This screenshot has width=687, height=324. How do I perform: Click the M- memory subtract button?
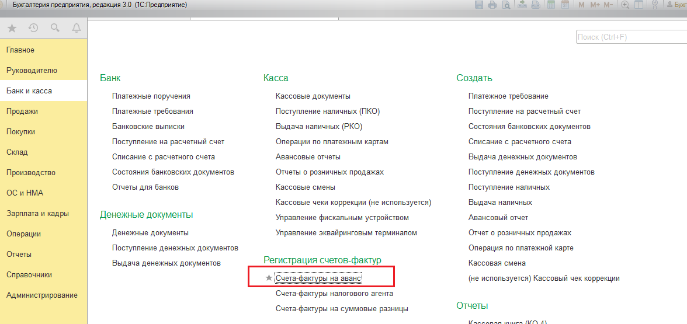(x=608, y=5)
